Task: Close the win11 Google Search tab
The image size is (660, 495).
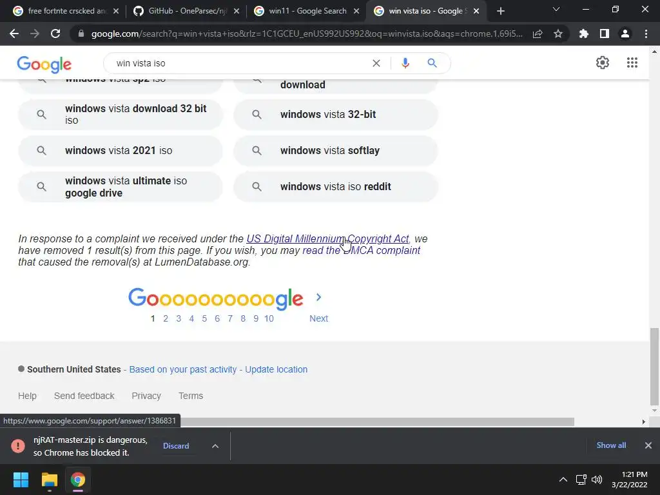Action: pyautogui.click(x=356, y=11)
